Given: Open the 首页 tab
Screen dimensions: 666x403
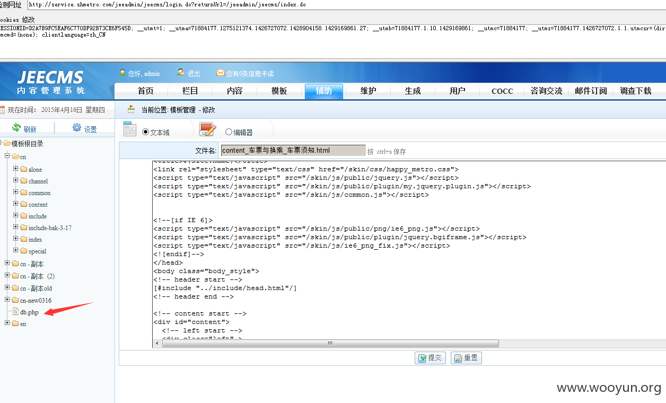Looking at the screenshot, I should click(146, 91).
